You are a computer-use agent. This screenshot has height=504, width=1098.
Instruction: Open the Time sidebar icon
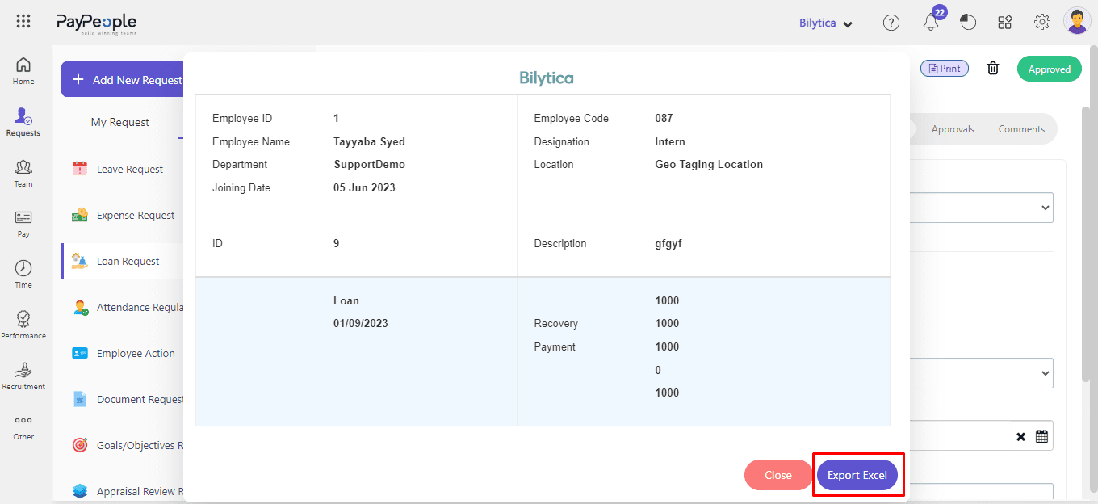[23, 274]
